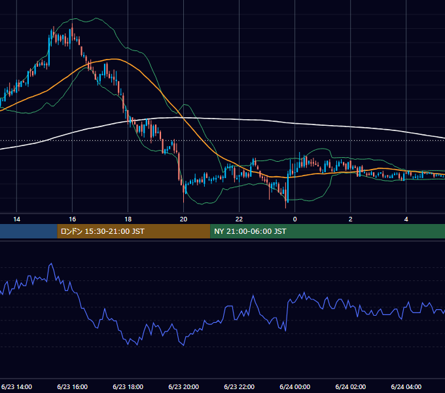Click the 0 hour label on upper axis
This screenshot has height=393, width=445.
295,219
